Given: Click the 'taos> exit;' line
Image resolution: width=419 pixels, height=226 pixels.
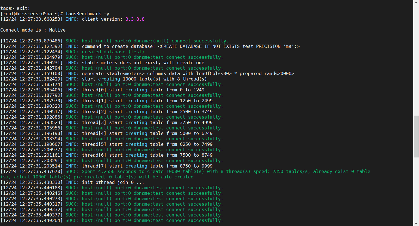Looking at the screenshot, I should coord(15,8).
